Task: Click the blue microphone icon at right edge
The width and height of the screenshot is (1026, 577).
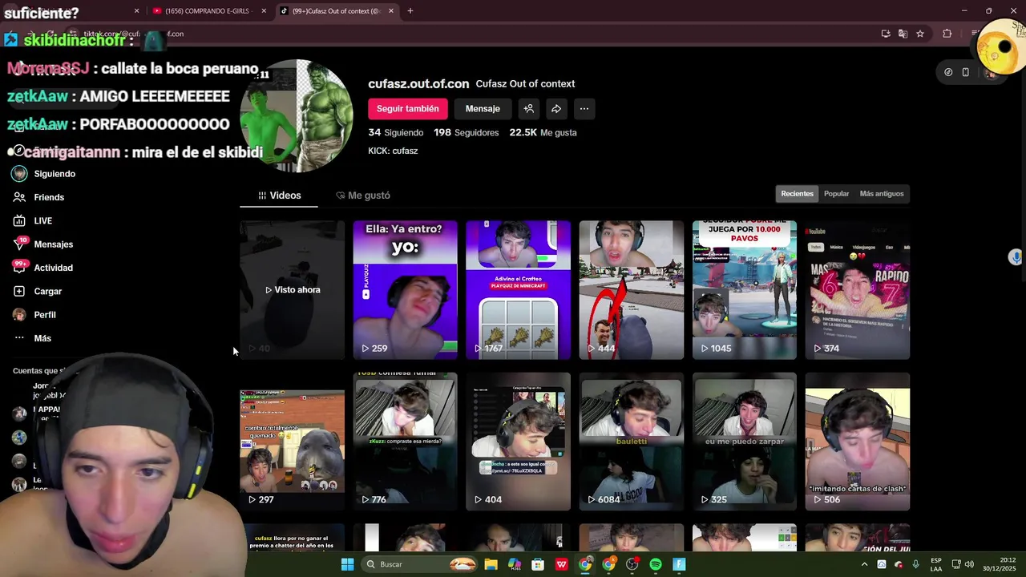Action: point(1016,256)
